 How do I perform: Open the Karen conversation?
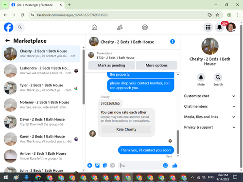41,139
